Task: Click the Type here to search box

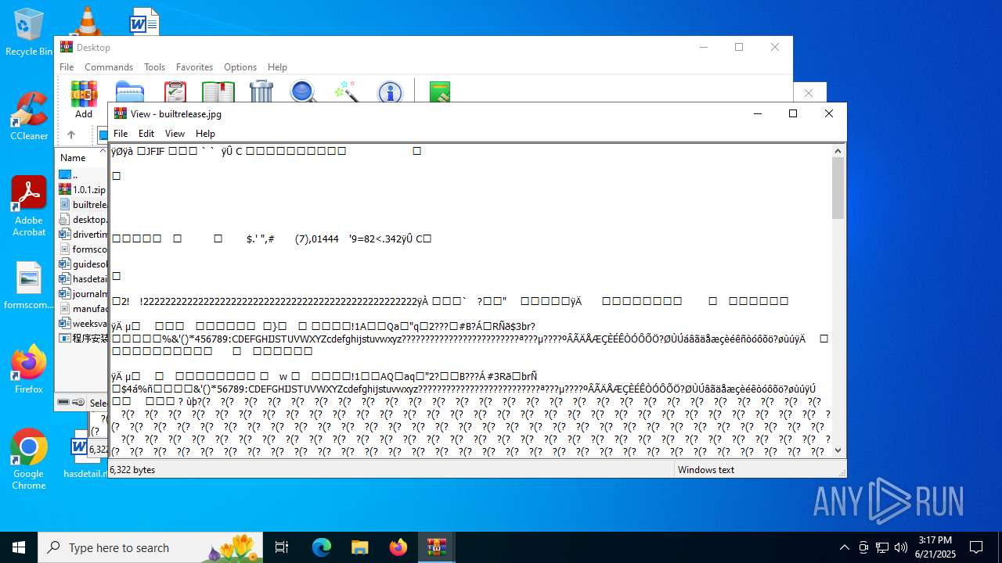Action: pyautogui.click(x=150, y=547)
